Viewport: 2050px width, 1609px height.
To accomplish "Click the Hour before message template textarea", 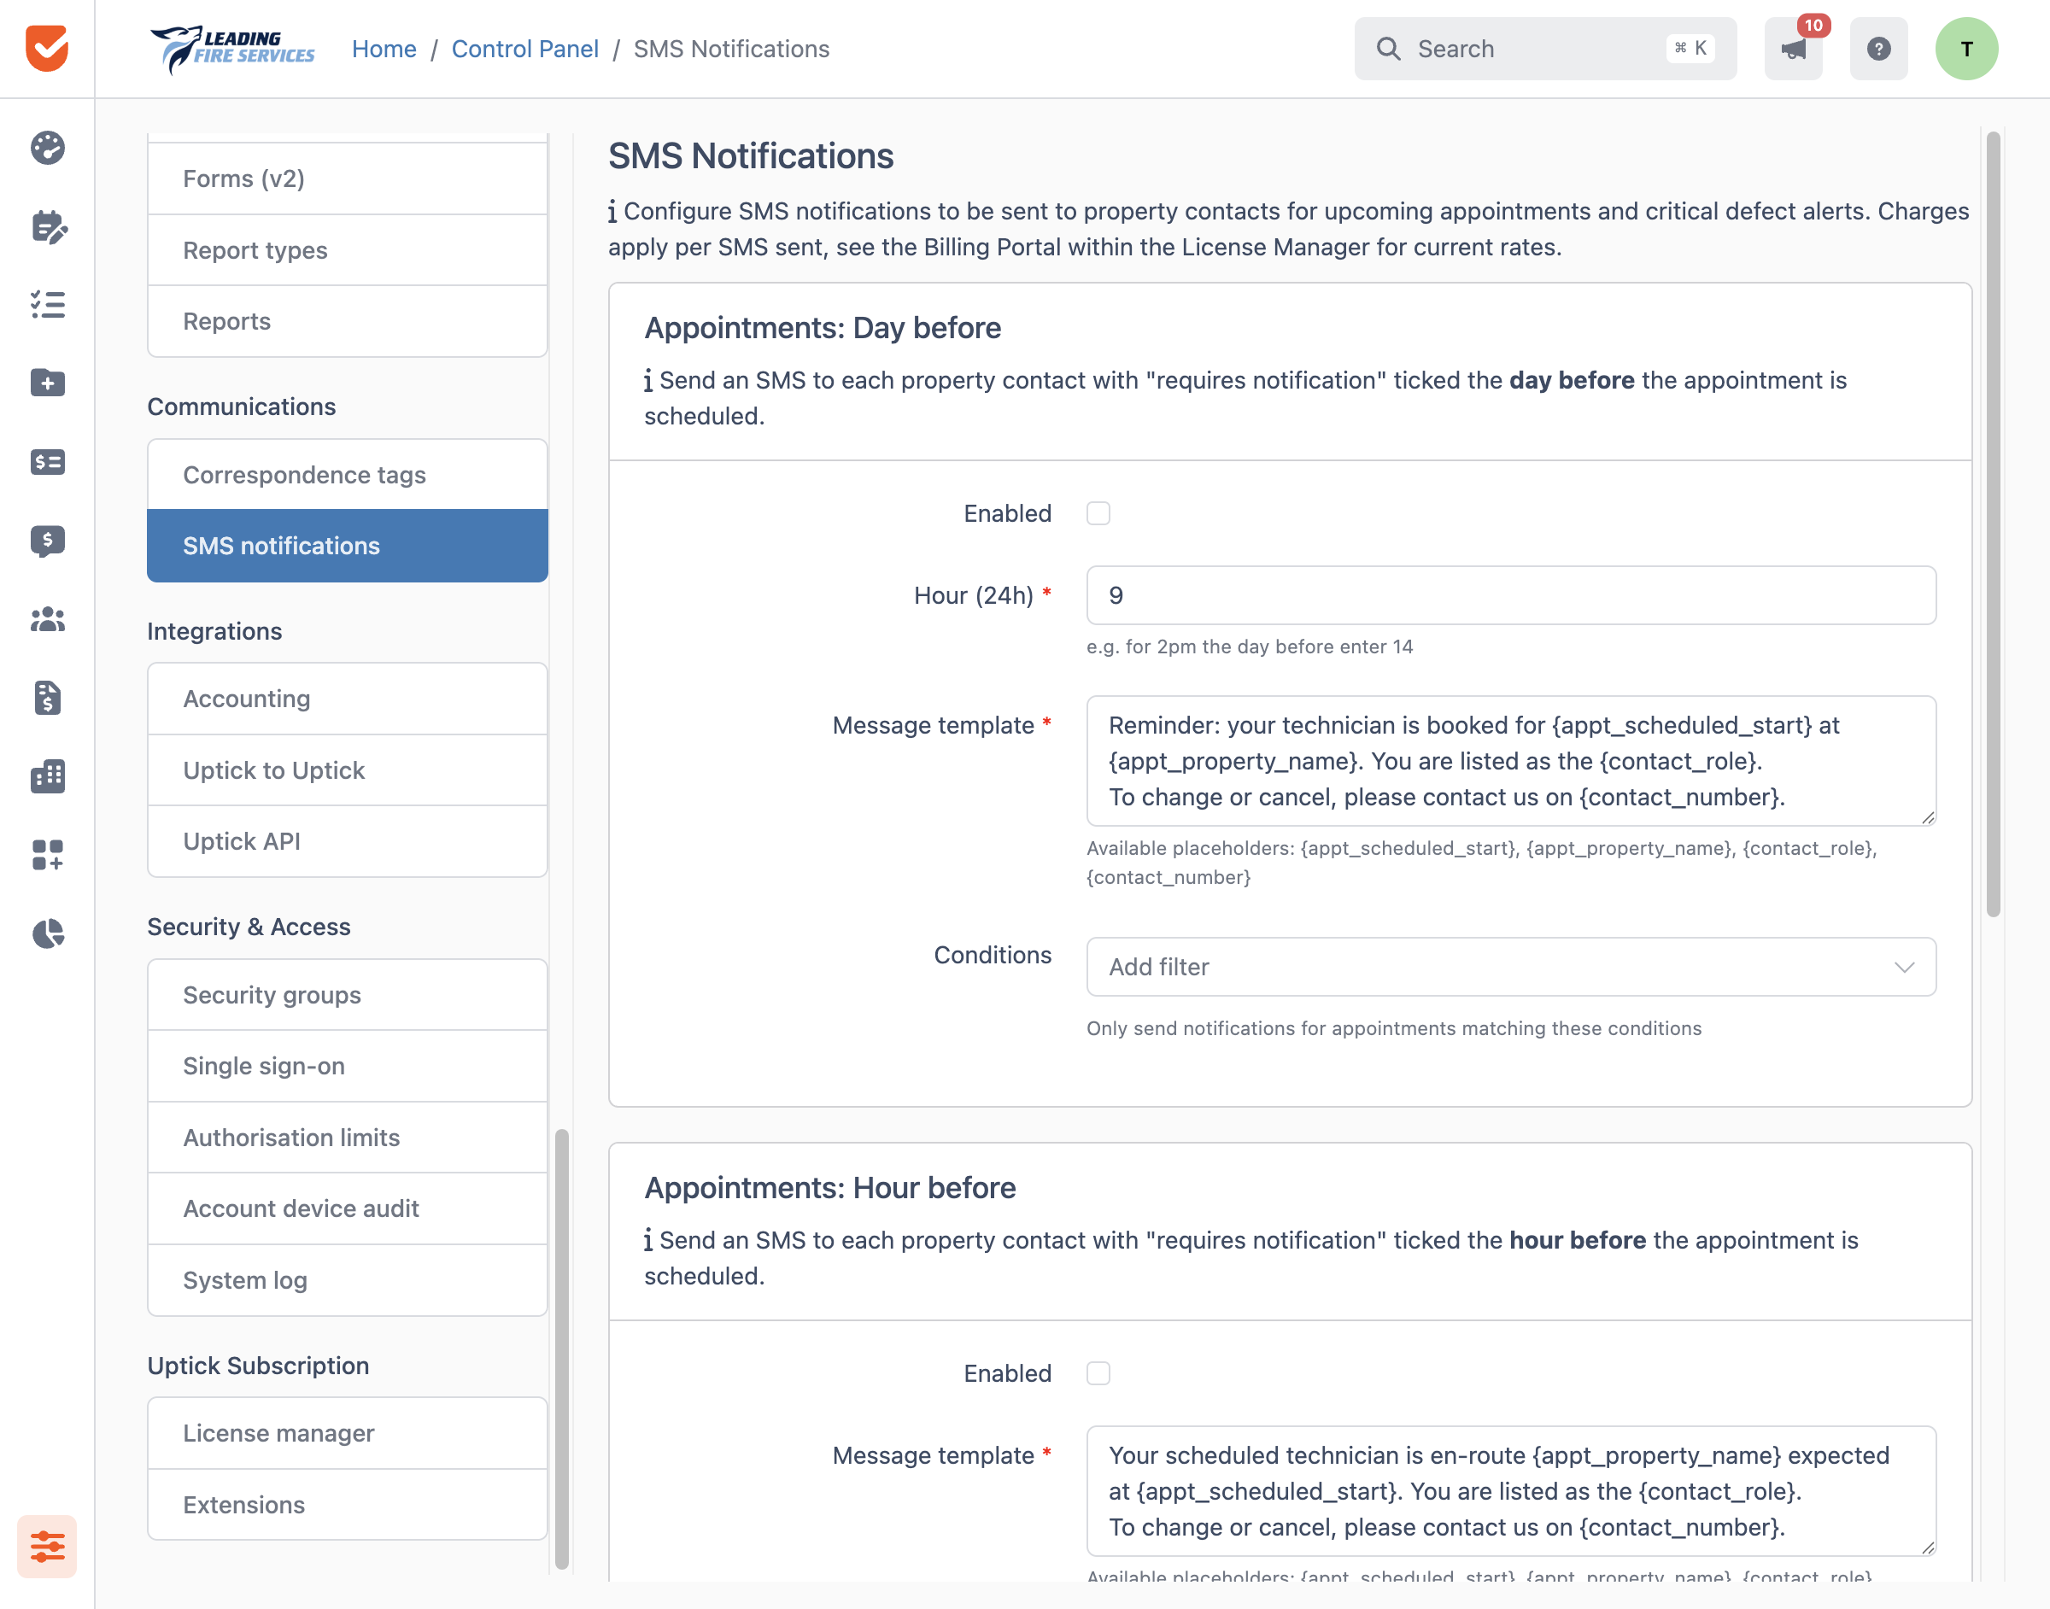I will (1511, 1491).
